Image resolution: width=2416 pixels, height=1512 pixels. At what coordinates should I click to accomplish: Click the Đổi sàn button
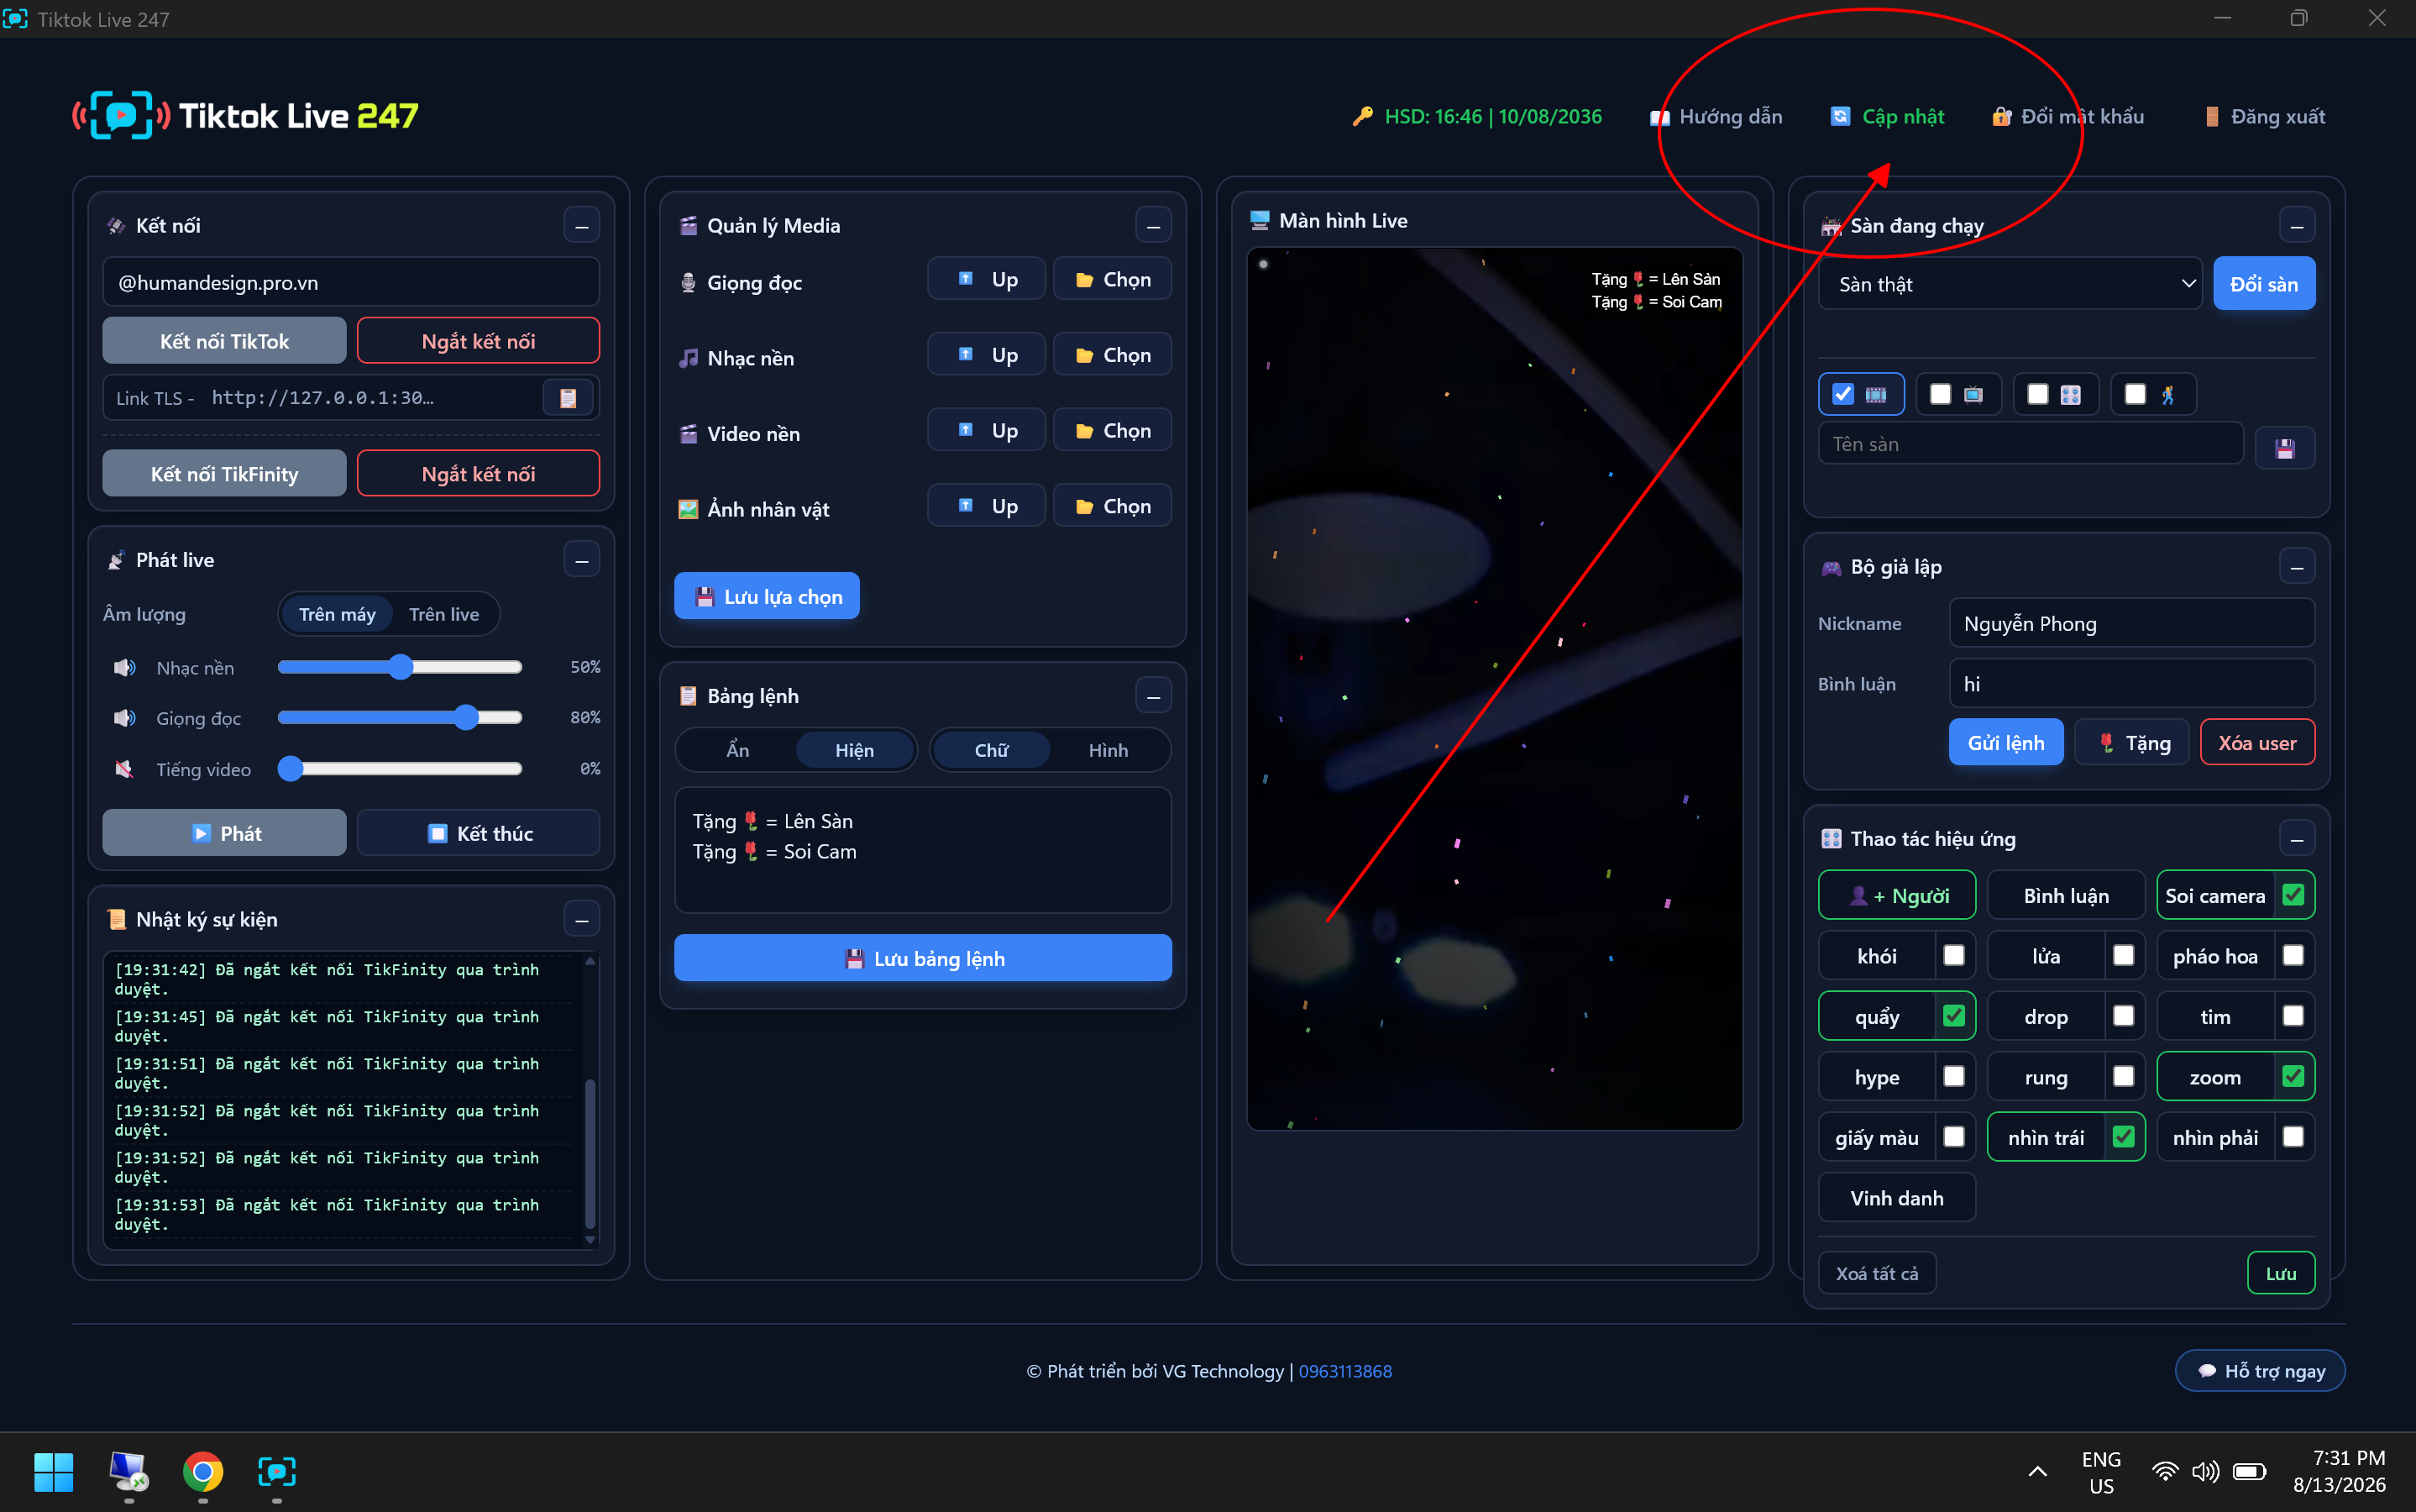point(2264,284)
